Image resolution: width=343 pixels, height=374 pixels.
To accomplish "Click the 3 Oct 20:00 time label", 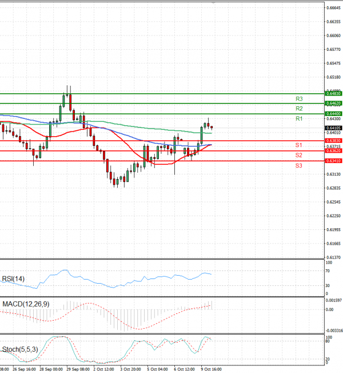I will point(130,369).
